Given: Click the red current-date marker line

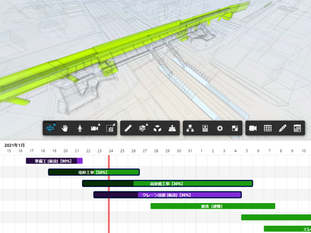Looking at the screenshot, I should [x=109, y=217].
